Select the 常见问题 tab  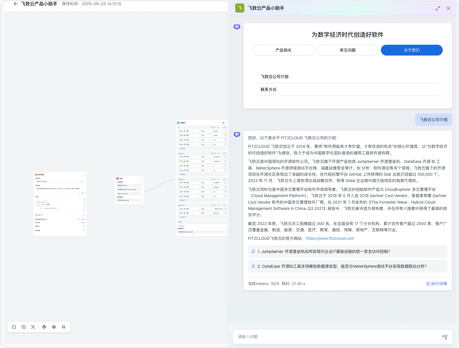pyautogui.click(x=348, y=50)
